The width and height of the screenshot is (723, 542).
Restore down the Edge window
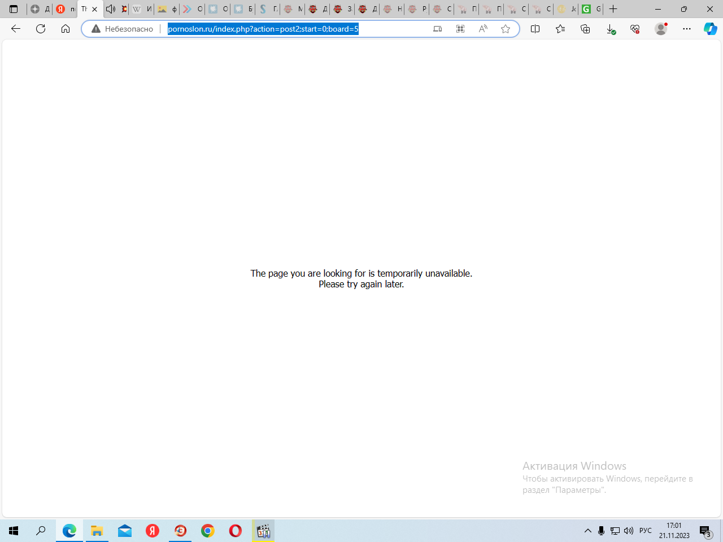pos(684,9)
